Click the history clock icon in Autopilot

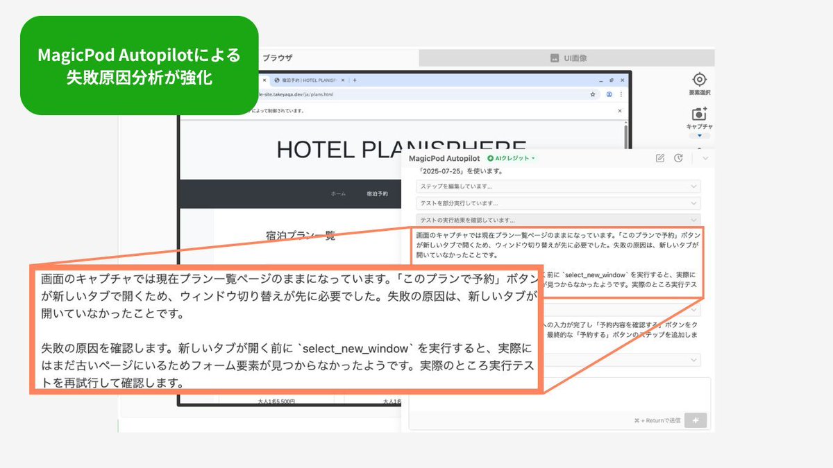click(x=678, y=158)
